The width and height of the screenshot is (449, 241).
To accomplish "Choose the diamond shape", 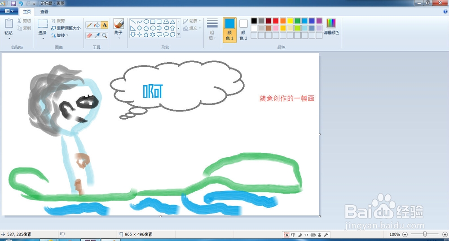I will (140, 28).
